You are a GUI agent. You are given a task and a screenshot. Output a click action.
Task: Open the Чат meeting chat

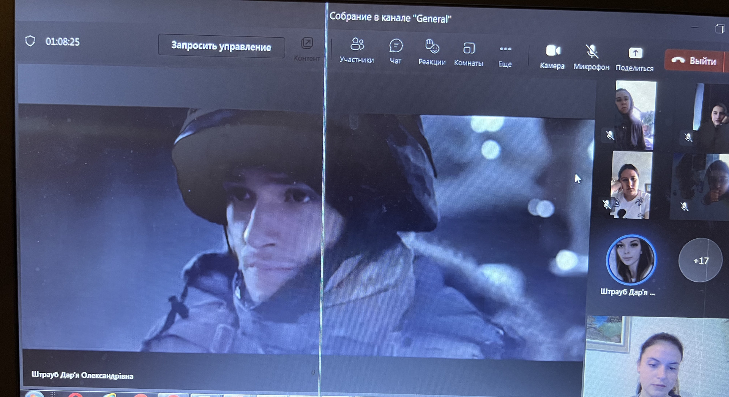pyautogui.click(x=396, y=52)
